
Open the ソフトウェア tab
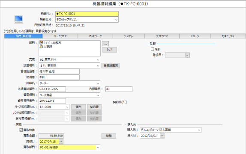pyautogui.click(x=162, y=36)
